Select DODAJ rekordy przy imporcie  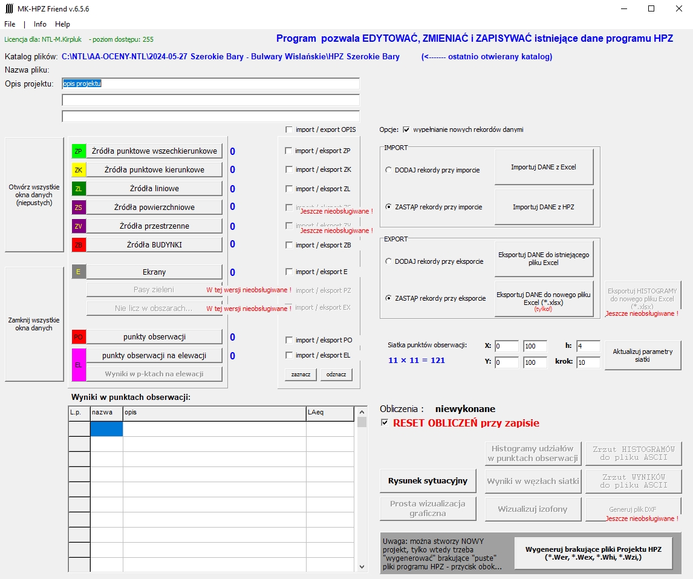[388, 170]
